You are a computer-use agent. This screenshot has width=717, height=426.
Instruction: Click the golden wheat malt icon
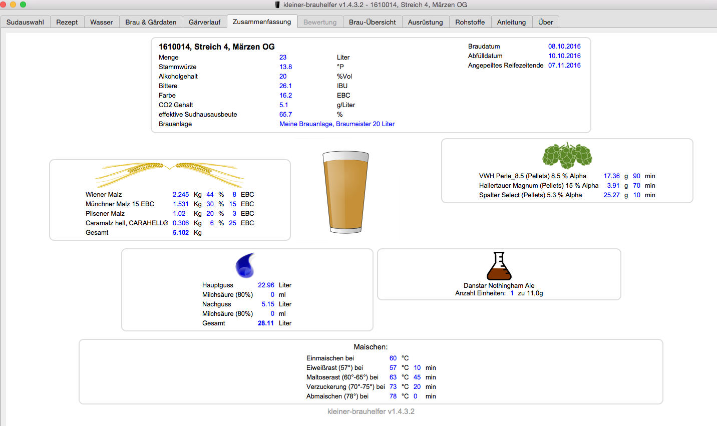(x=170, y=174)
